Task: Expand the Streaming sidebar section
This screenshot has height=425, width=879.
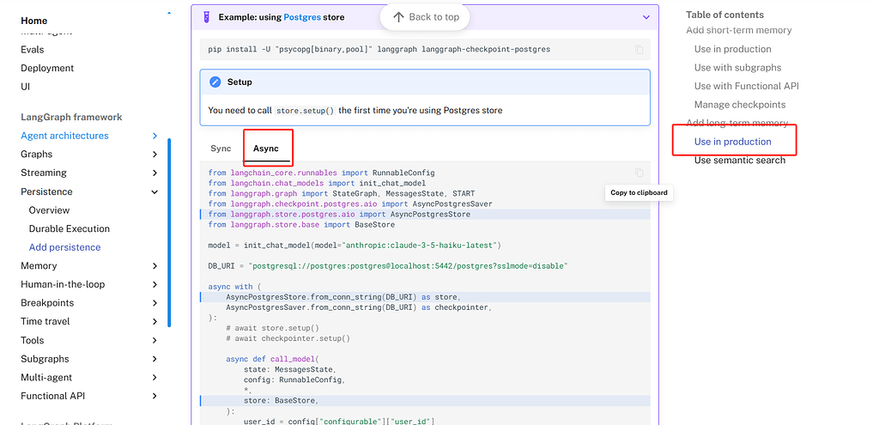Action: click(155, 173)
